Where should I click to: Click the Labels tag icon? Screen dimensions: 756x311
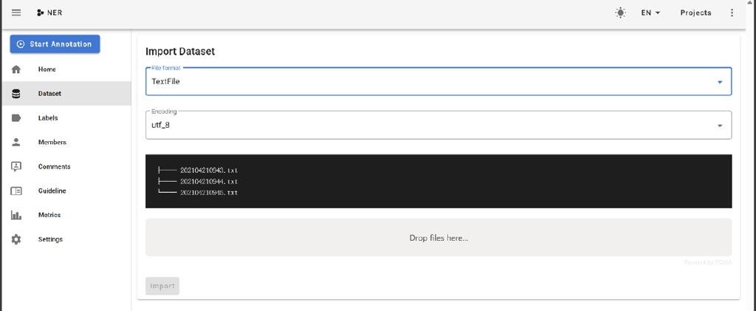point(16,118)
